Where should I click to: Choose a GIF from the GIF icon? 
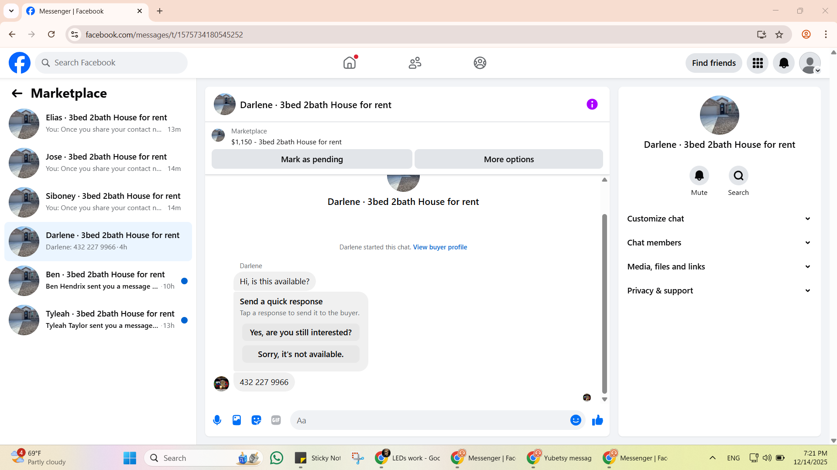pyautogui.click(x=276, y=420)
